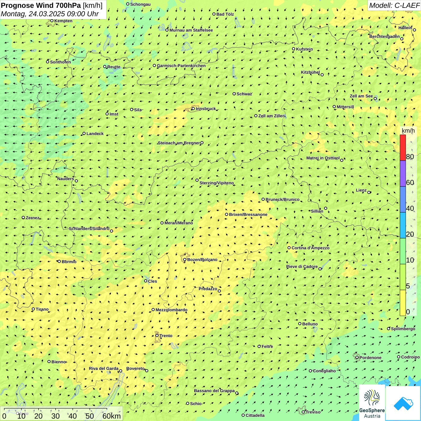
Task: Click the Zell am See location dot
Action: [x=375, y=98]
